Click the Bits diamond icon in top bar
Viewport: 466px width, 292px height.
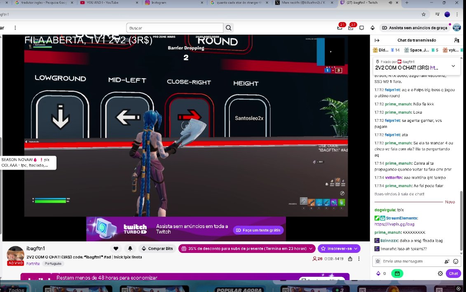tap(373, 28)
